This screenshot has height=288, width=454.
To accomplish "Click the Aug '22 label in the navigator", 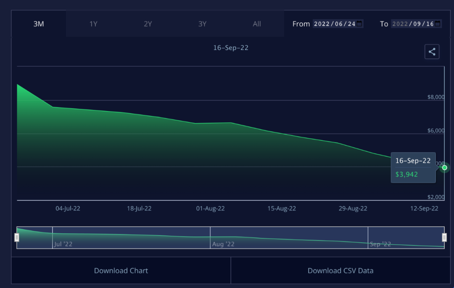I will 223,244.
